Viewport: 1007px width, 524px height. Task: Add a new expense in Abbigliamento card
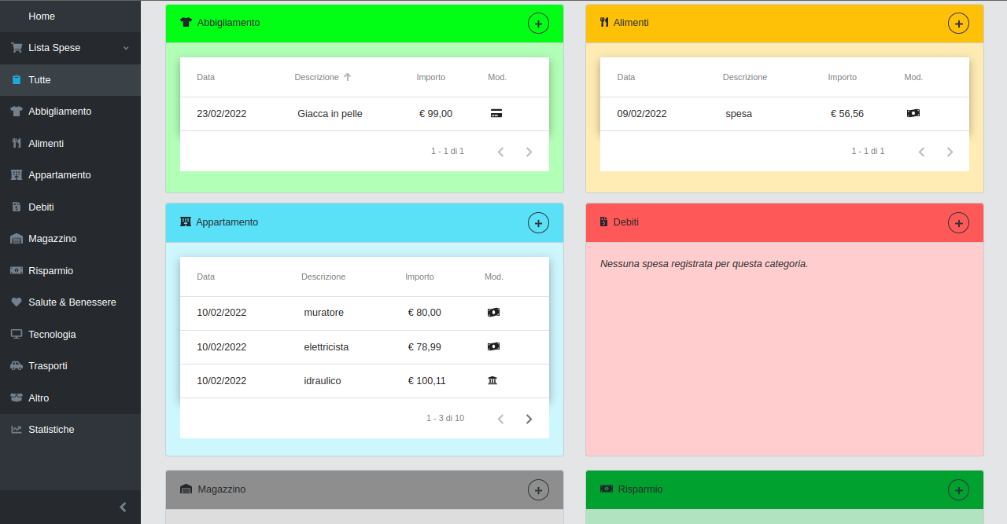538,24
